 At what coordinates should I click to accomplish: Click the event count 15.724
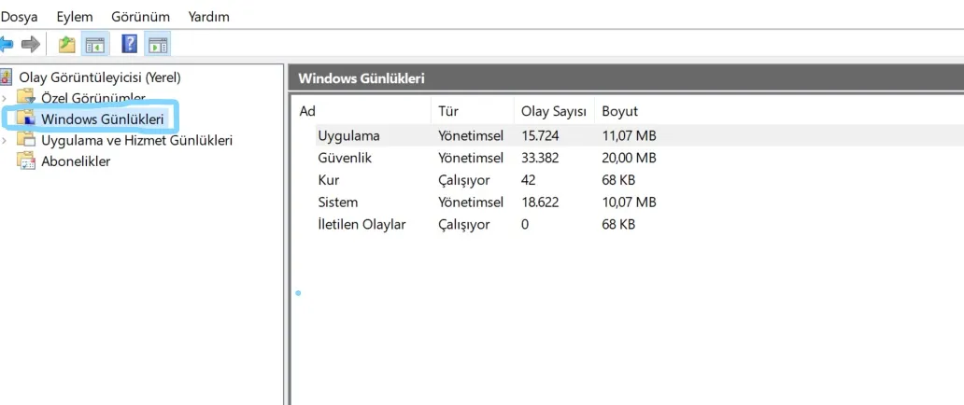[540, 136]
